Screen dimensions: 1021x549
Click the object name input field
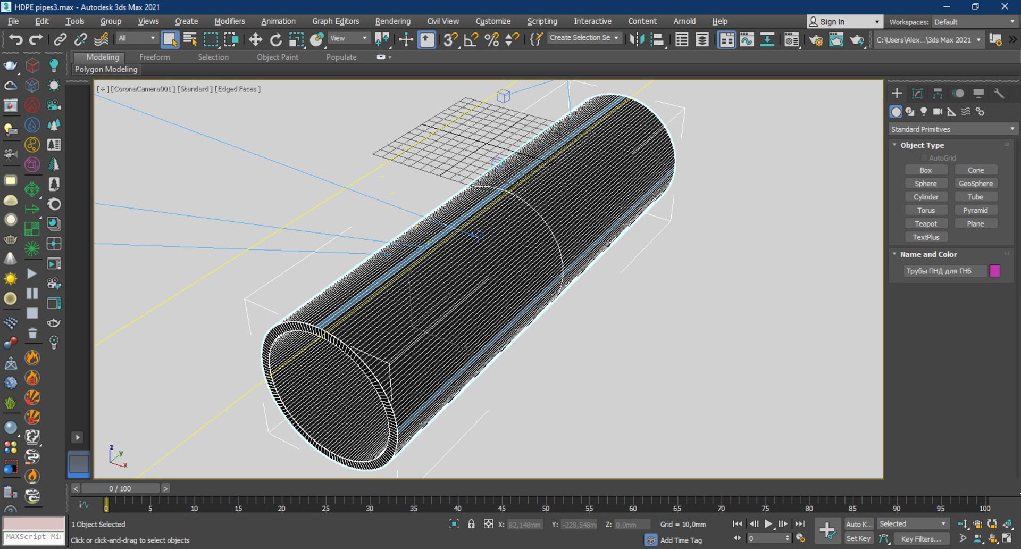click(x=944, y=271)
